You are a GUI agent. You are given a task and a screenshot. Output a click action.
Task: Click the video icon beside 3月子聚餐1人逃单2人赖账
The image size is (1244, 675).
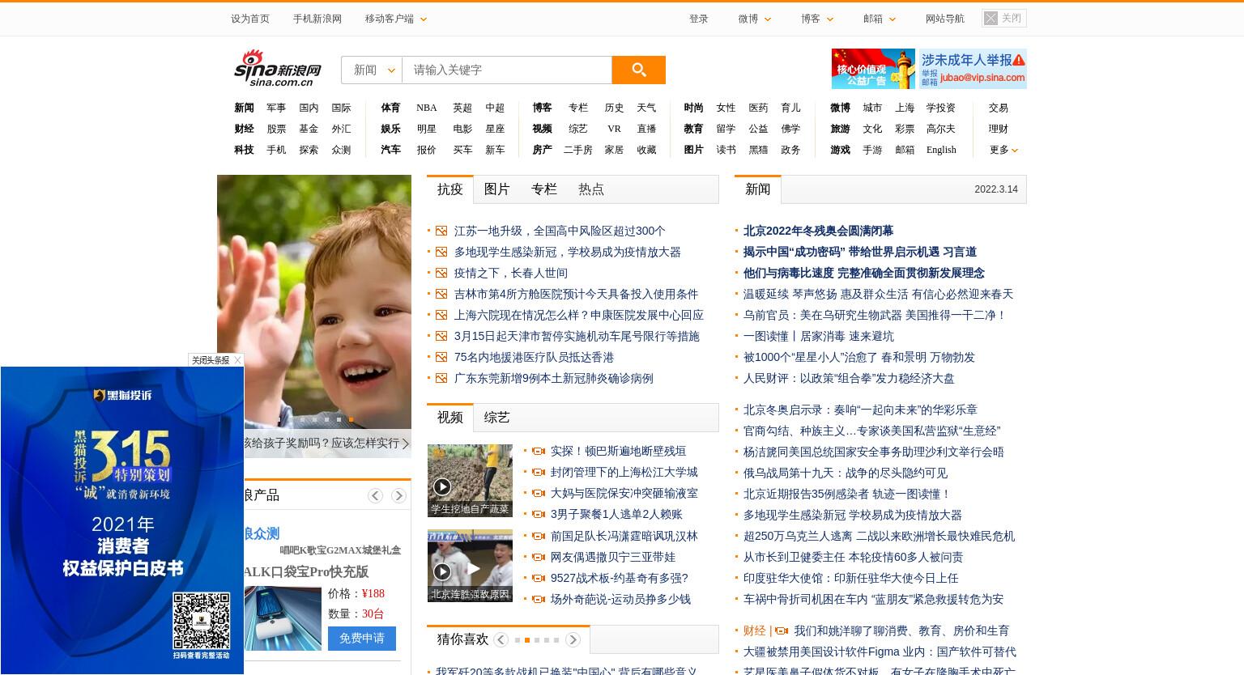[x=539, y=514]
